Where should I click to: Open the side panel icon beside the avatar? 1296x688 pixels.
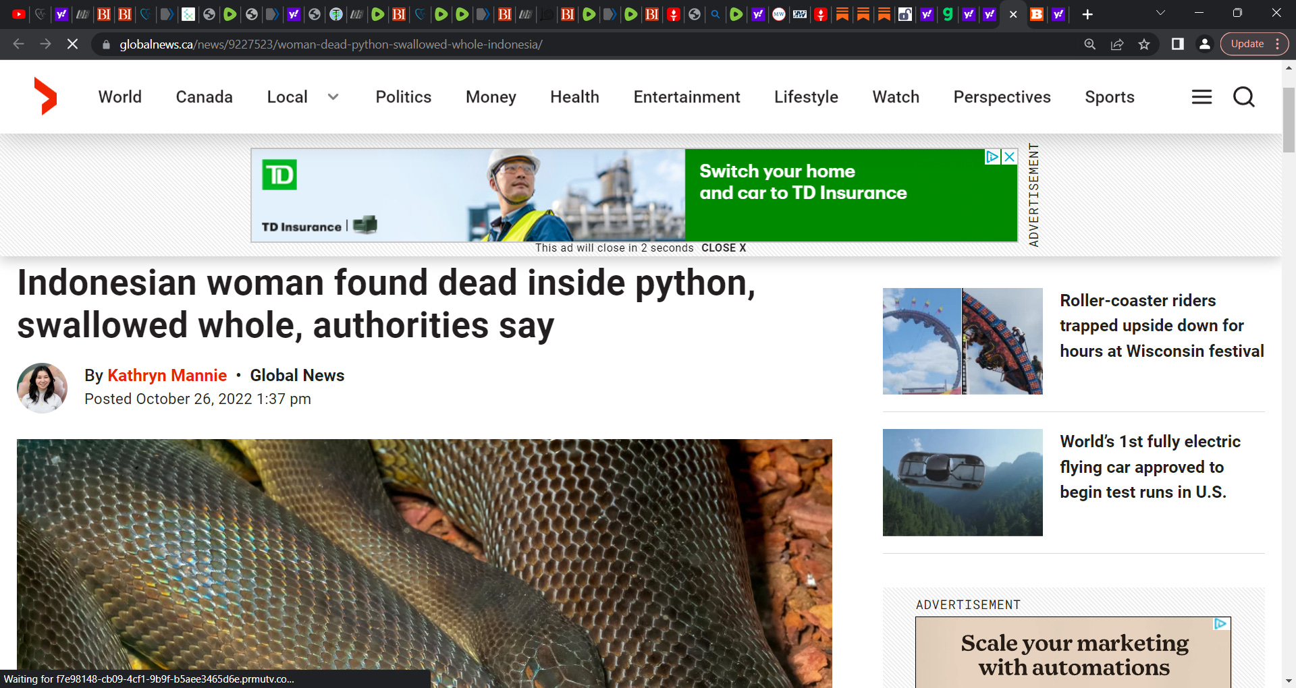pyautogui.click(x=1178, y=44)
